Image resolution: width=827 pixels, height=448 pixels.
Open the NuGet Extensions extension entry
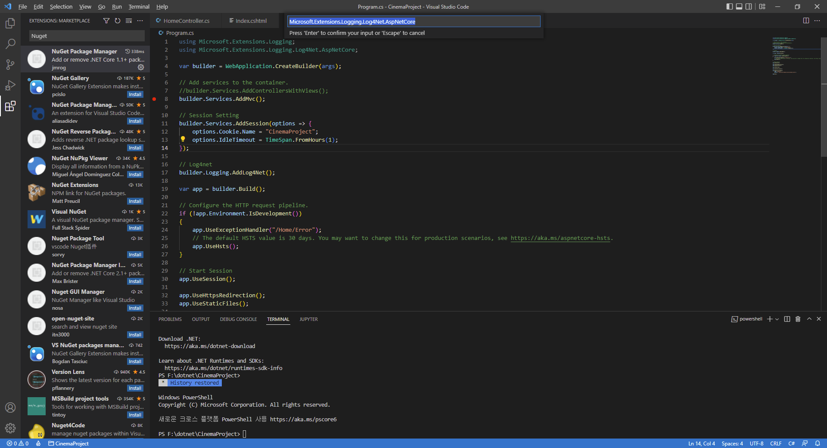coord(85,193)
